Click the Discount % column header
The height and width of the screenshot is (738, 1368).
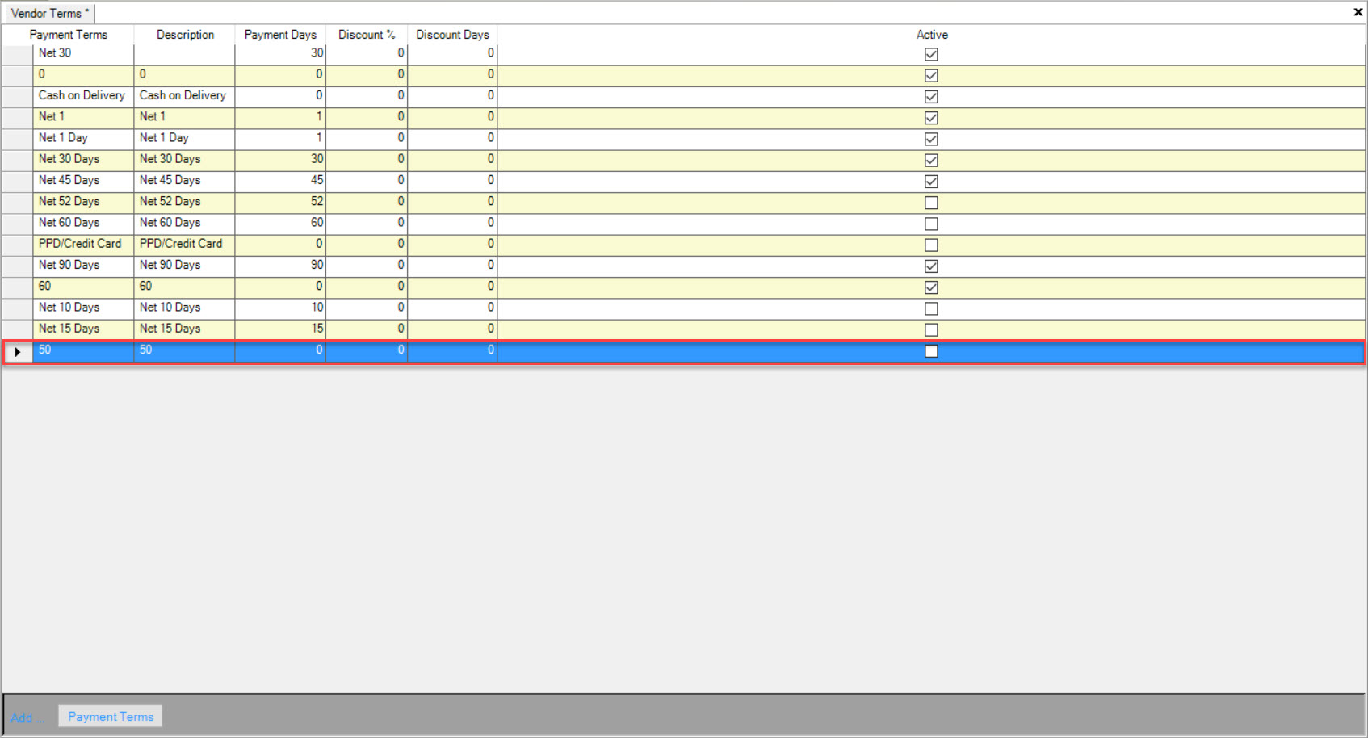(x=367, y=35)
